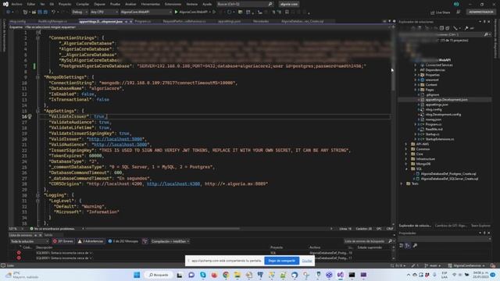This screenshot has height=281, width=500.
Task: Expand the Common folder in Solution Explorer
Action: tap(406, 149)
